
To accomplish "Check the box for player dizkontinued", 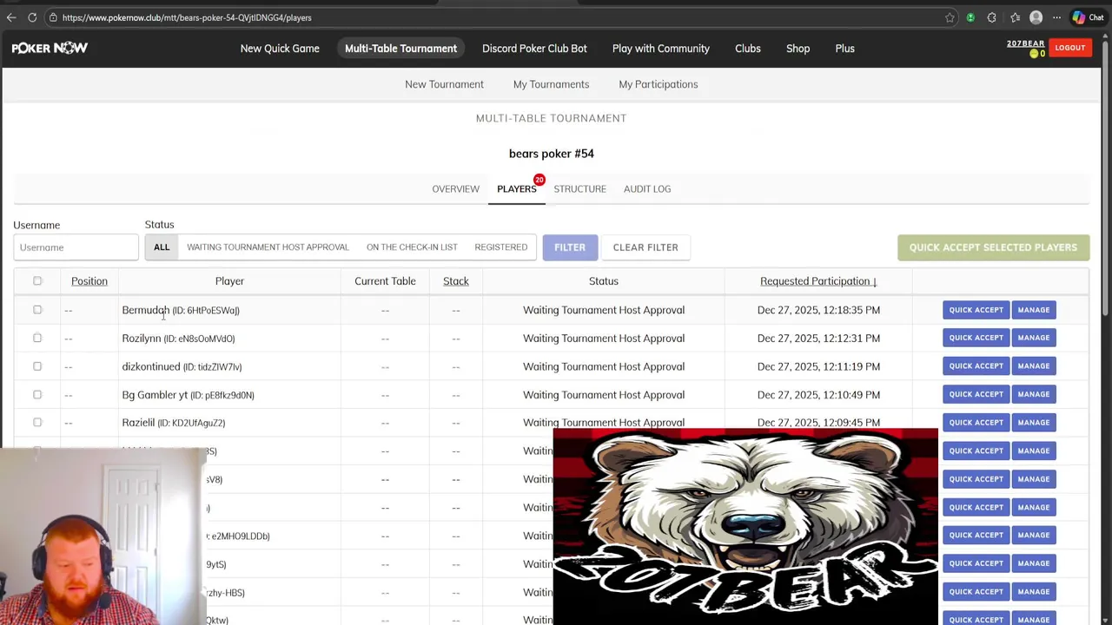I will [37, 366].
